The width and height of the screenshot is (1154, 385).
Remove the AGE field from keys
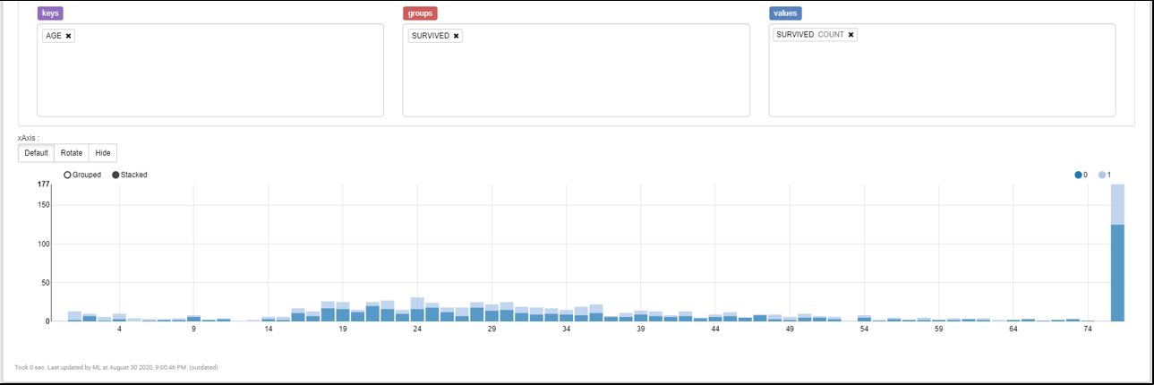(x=69, y=36)
